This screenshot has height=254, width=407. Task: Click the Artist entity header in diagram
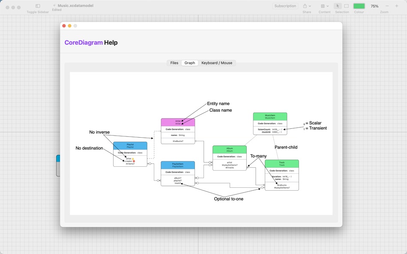pyautogui.click(x=178, y=122)
